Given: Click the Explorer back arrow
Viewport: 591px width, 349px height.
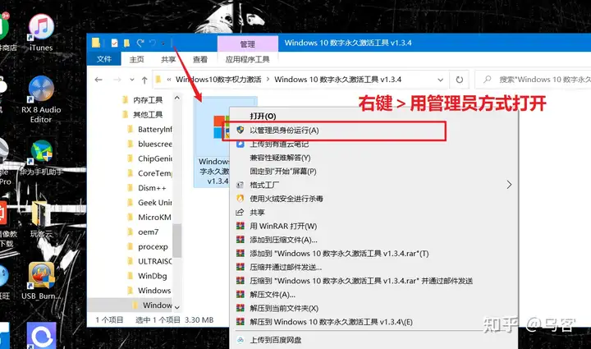Looking at the screenshot, I should (x=98, y=80).
